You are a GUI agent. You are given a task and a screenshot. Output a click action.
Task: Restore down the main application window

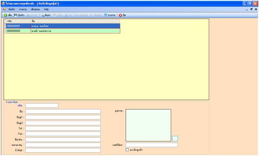click(x=250, y=4)
